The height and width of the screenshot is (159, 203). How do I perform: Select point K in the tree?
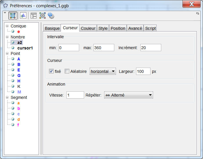point(19,86)
